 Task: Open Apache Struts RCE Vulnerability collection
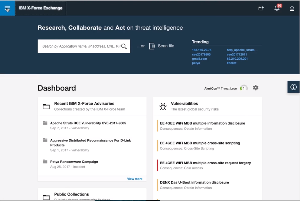pyautogui.click(x=88, y=123)
